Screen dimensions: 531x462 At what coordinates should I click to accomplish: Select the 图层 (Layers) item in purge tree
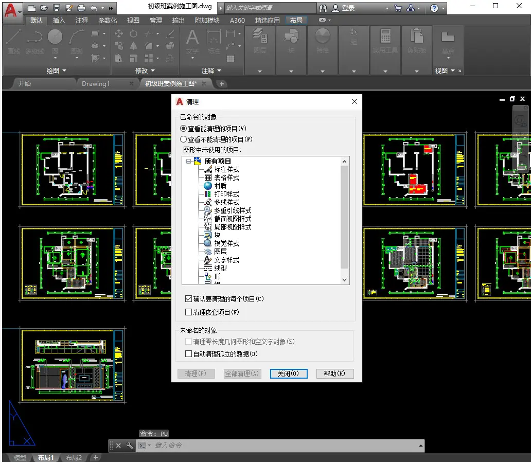coord(220,252)
